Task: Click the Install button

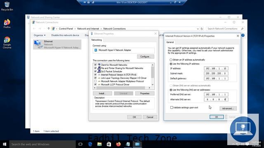Action: click(102, 93)
